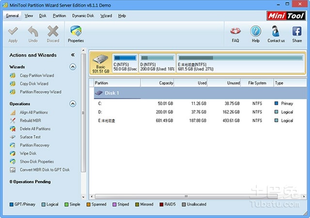Screen dimensions: 310x218
Task: Open Properties from the toolbar
Action: tap(76, 34)
